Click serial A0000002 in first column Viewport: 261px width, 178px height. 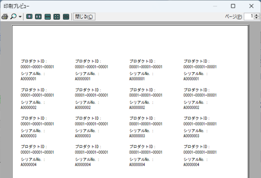coord(28,108)
